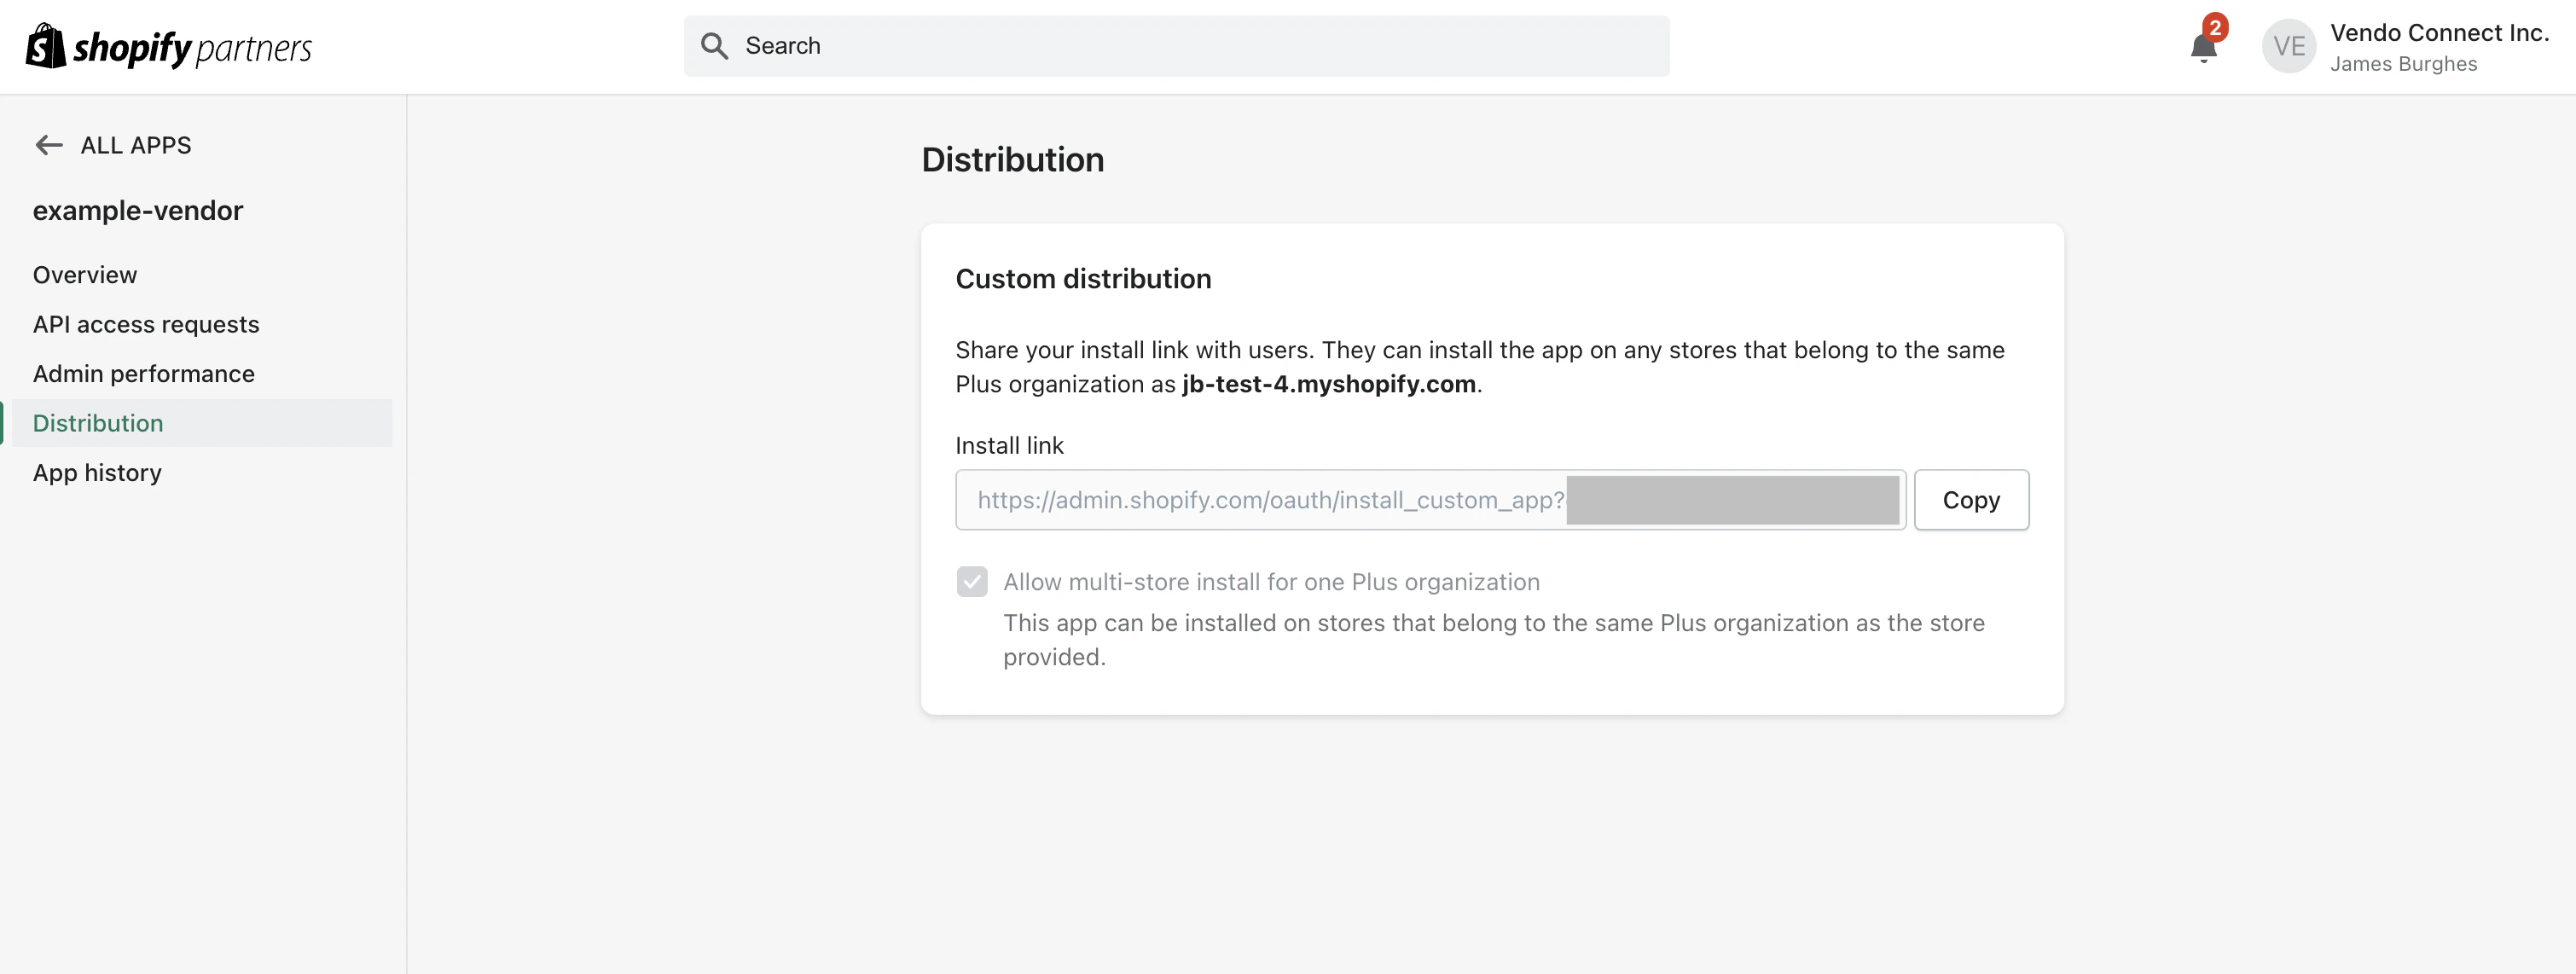Go to Admin performance section
The width and height of the screenshot is (2576, 974).
[x=144, y=373]
